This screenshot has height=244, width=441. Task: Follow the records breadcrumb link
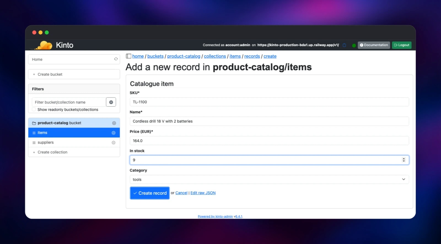coord(252,56)
